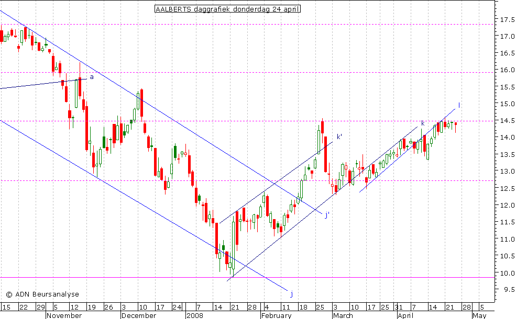This screenshot has height=319, width=516.
Task: Click the 'March' month label
Action: point(343,316)
